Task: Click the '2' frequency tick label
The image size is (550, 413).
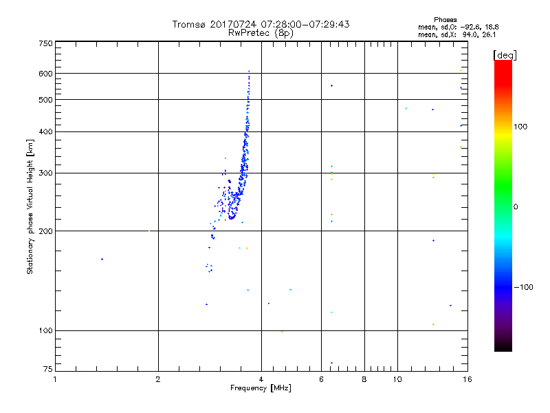Action: (158, 379)
